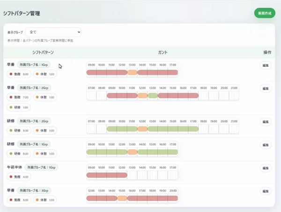Click the 21:00 label in 早番 2Grp gantt

(234, 88)
